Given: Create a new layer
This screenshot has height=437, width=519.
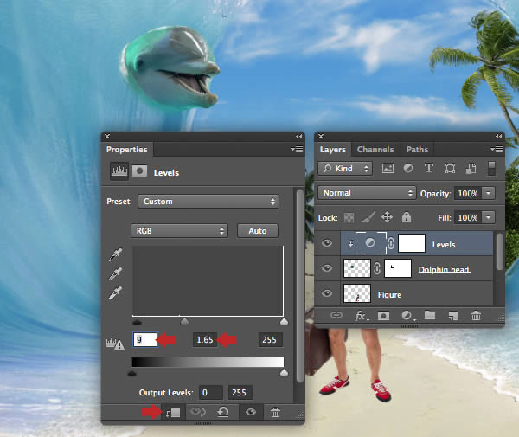Looking at the screenshot, I should [453, 316].
